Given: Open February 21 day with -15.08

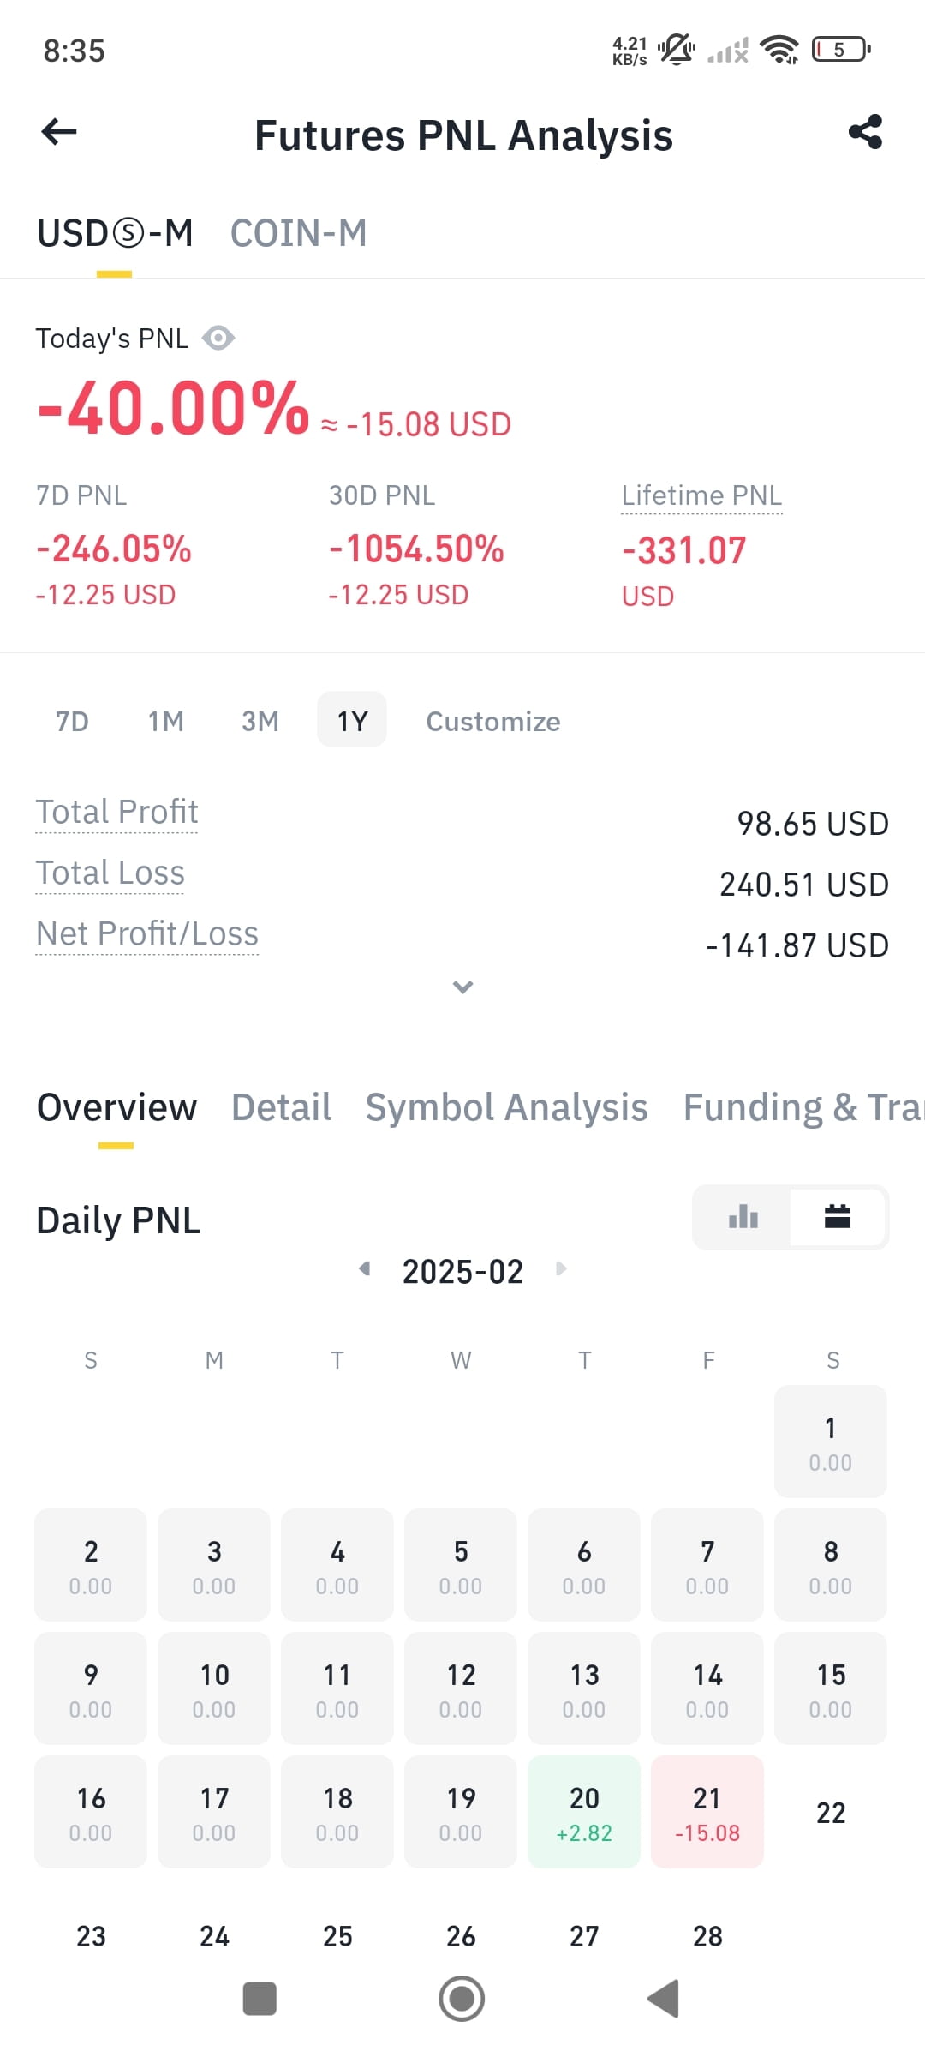Looking at the screenshot, I should pos(707,1811).
